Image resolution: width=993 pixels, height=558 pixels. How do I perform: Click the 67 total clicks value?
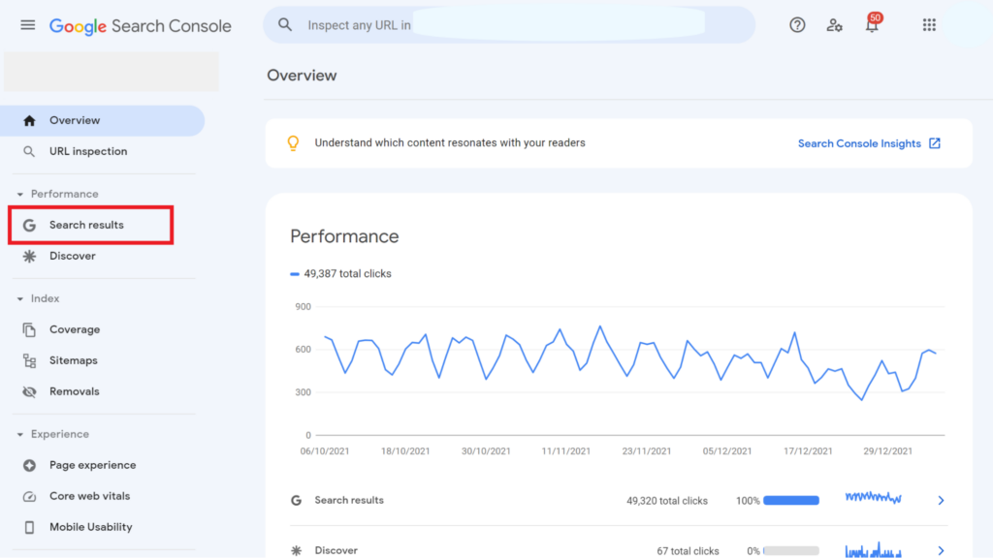click(688, 551)
